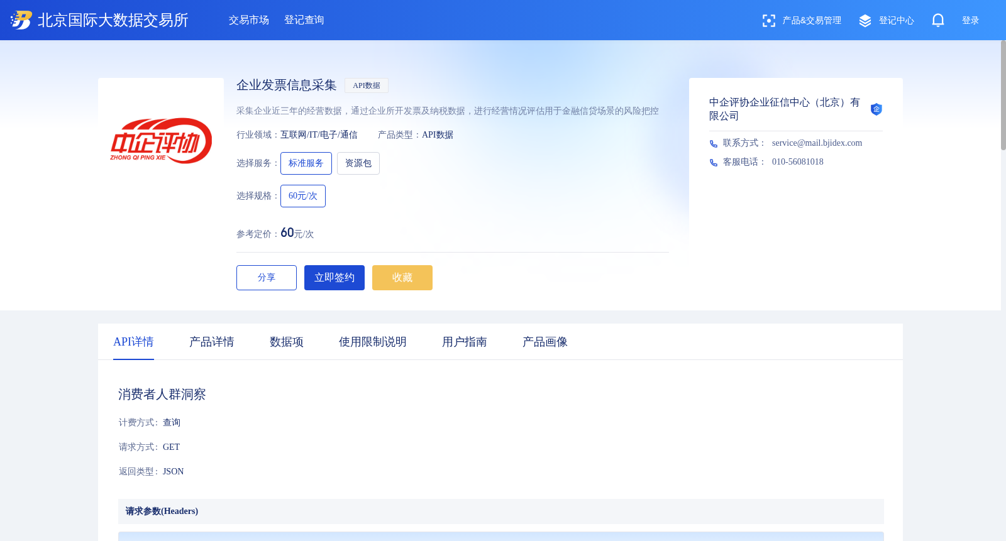
Task: Click the 互联网/IT/电子/通信 industry value
Action: pyautogui.click(x=319, y=135)
